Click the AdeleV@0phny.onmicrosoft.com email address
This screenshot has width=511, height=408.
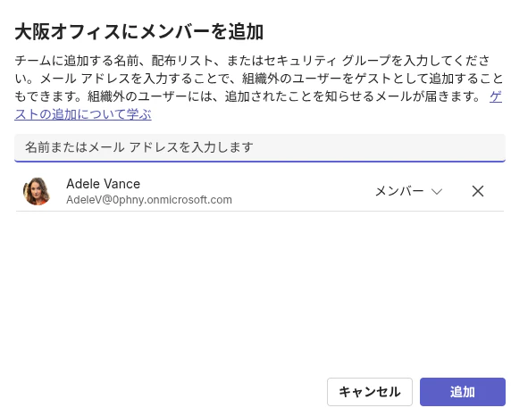149,200
